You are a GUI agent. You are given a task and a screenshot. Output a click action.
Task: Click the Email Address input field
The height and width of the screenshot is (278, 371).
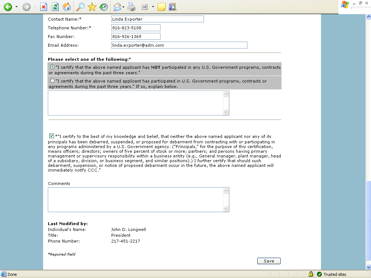point(179,45)
